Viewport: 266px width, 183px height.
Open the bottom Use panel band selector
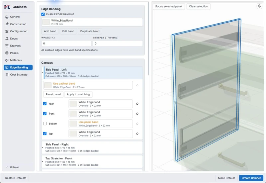101,124
